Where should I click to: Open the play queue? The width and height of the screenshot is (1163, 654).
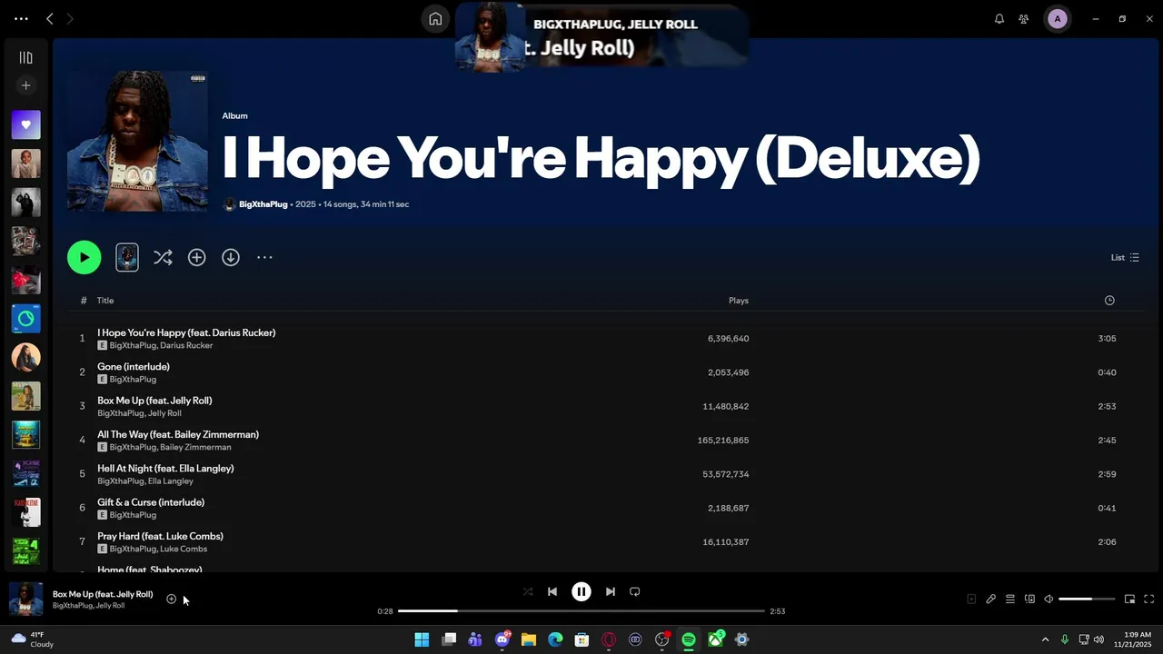[x=1010, y=599]
